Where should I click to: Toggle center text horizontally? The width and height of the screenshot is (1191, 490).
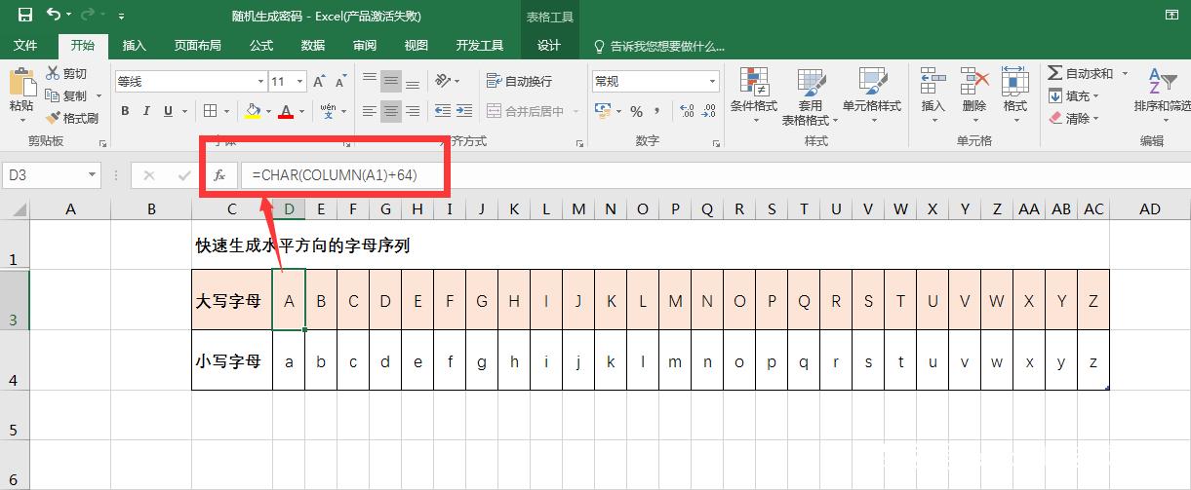(x=391, y=111)
